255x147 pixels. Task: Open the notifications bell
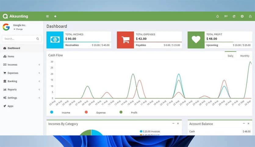(217, 16)
